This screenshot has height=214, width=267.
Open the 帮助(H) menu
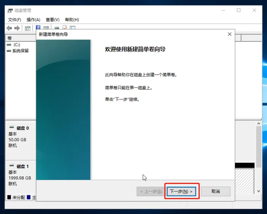tap(72, 20)
